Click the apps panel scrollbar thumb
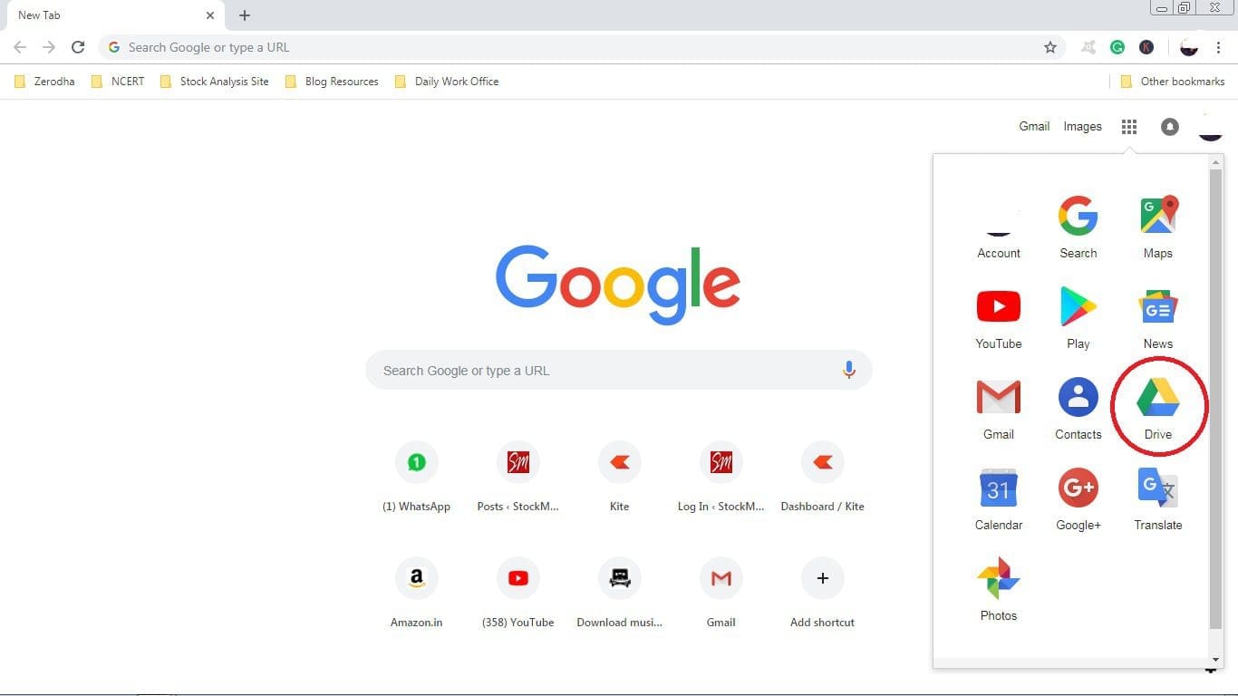Screen dimensions: 1238x696 (1216, 399)
